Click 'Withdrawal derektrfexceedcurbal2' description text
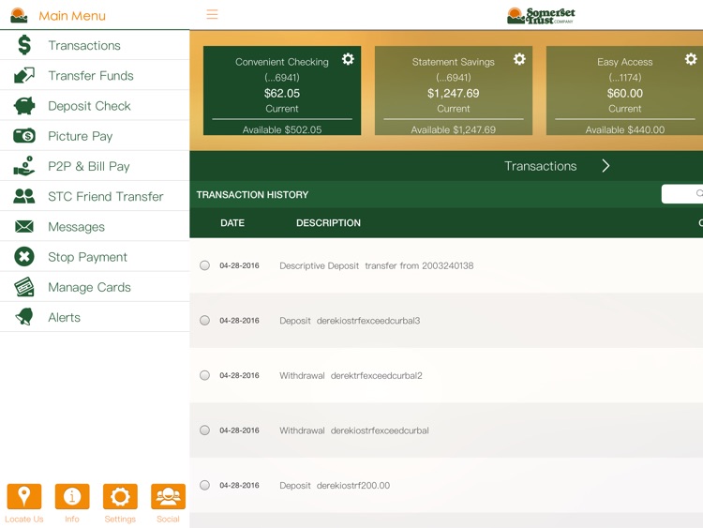 click(x=351, y=375)
